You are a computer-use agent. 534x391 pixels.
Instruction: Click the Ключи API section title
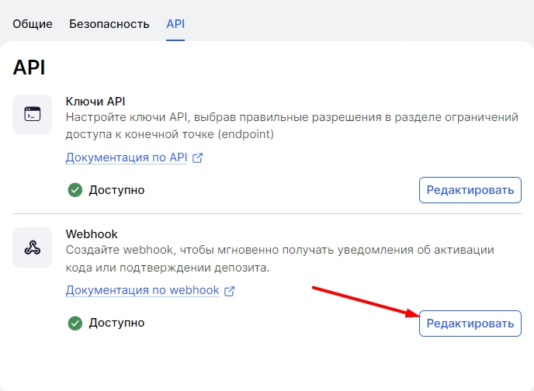[x=95, y=102]
